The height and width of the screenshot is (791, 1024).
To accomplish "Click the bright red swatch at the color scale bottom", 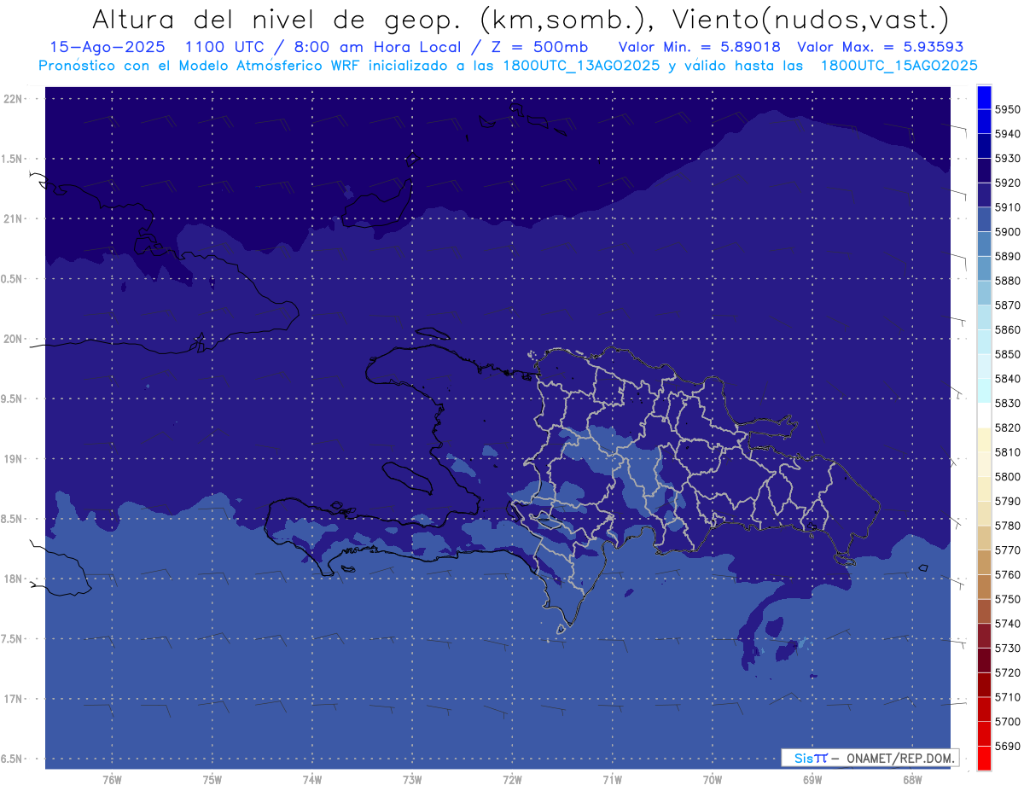I will 983,758.
